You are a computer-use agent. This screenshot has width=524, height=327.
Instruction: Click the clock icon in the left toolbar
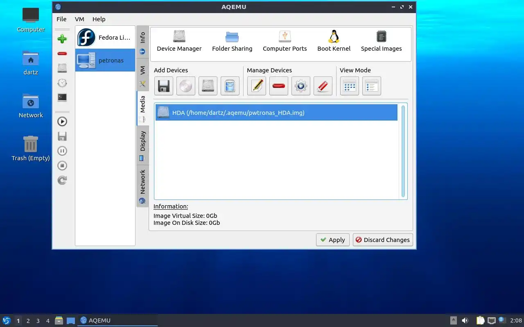[62, 83]
